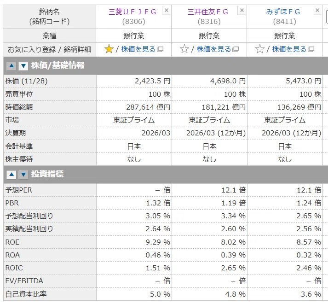328x304 pixels.
Task: Click the external window icon in the 三菱ＵＦＪＦＧ column
Action: [x=160, y=49]
